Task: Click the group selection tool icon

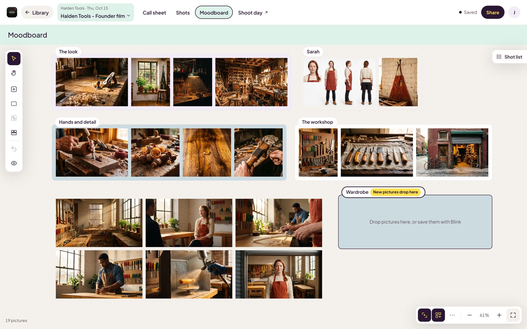Action: click(x=14, y=118)
